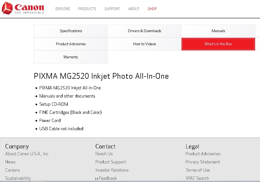This screenshot has height=192, width=260.
Task: View the Product Advisories tab
Action: click(71, 44)
